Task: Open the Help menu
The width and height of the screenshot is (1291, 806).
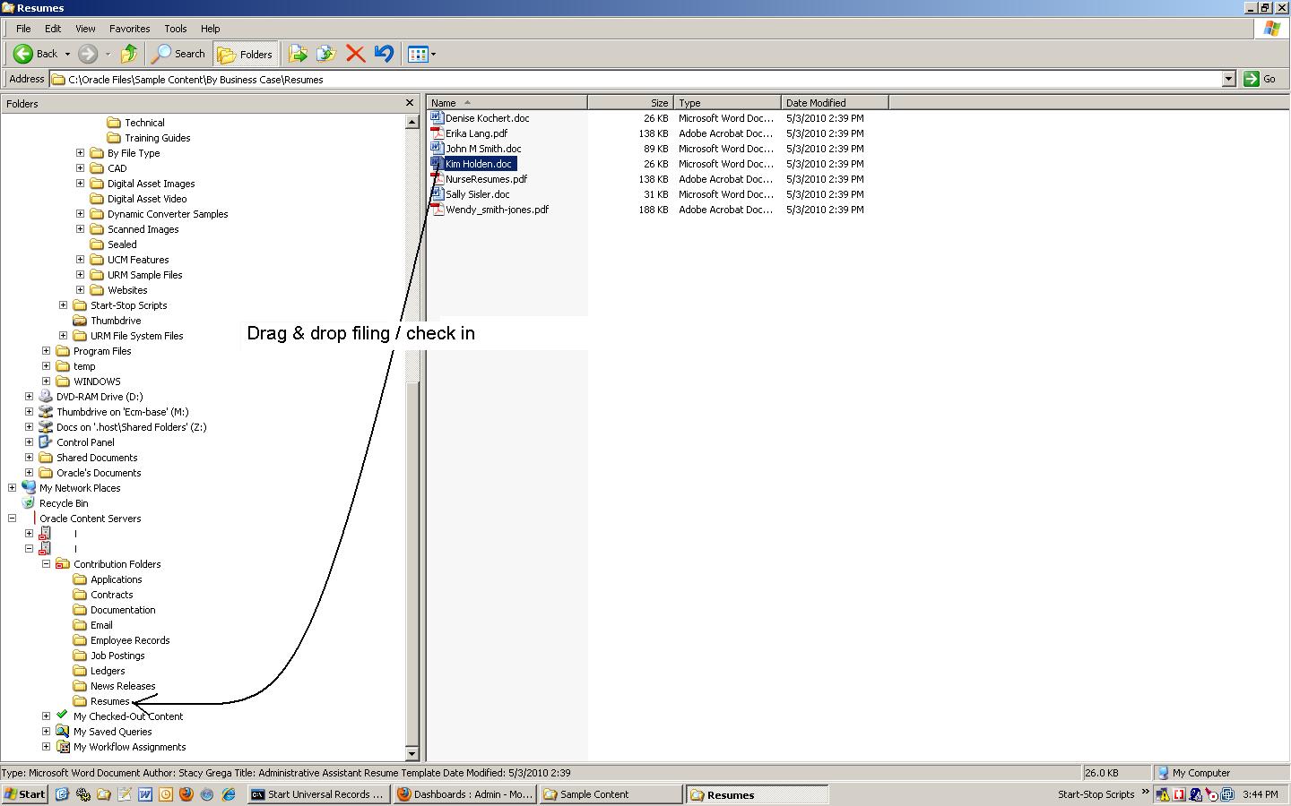Action: (211, 29)
